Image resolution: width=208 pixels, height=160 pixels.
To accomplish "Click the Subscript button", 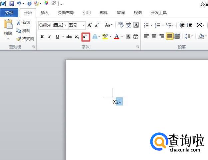I will (x=77, y=37).
